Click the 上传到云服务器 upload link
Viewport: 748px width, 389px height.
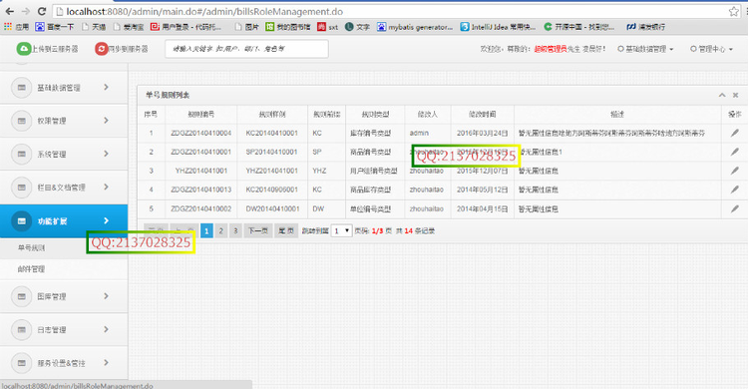[x=55, y=49]
